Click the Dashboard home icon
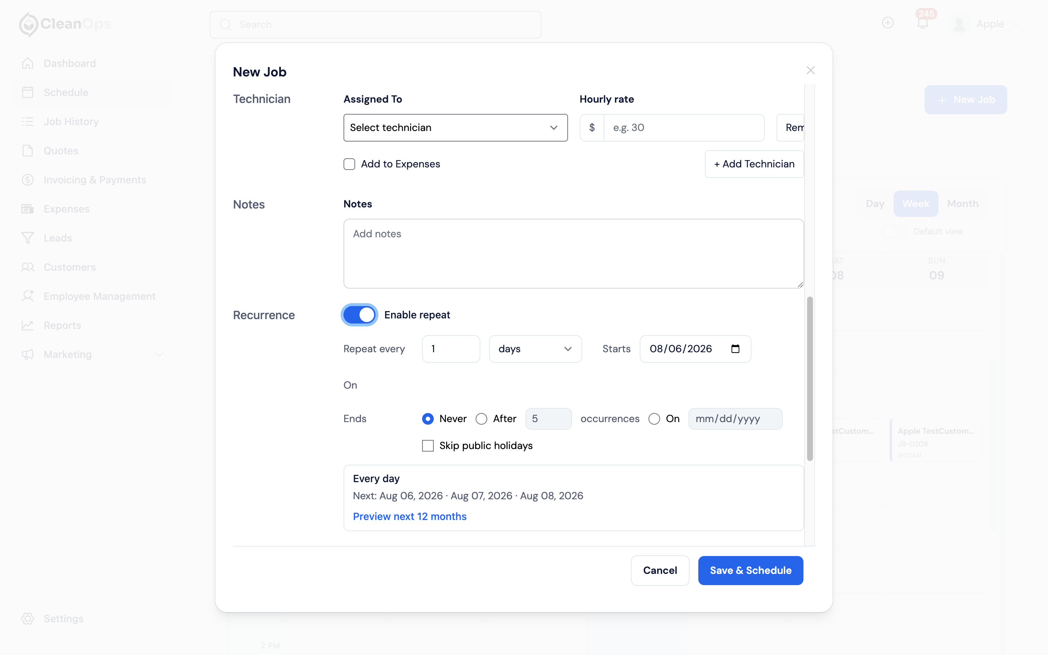1048x655 pixels. (x=28, y=63)
